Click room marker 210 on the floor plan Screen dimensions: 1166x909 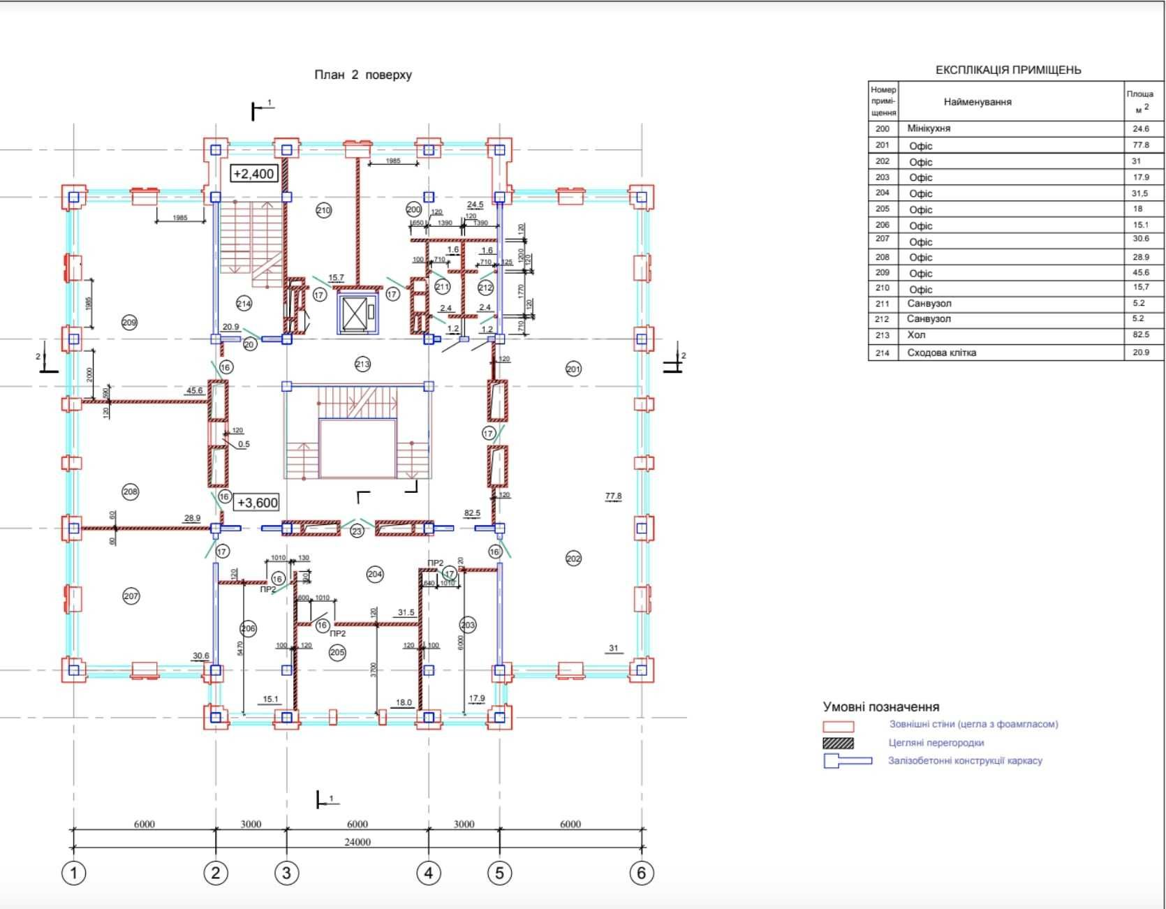click(323, 210)
